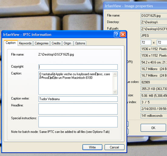167x156 pixels.
Task: Focus the Copyright input field
Action: click(x=78, y=67)
